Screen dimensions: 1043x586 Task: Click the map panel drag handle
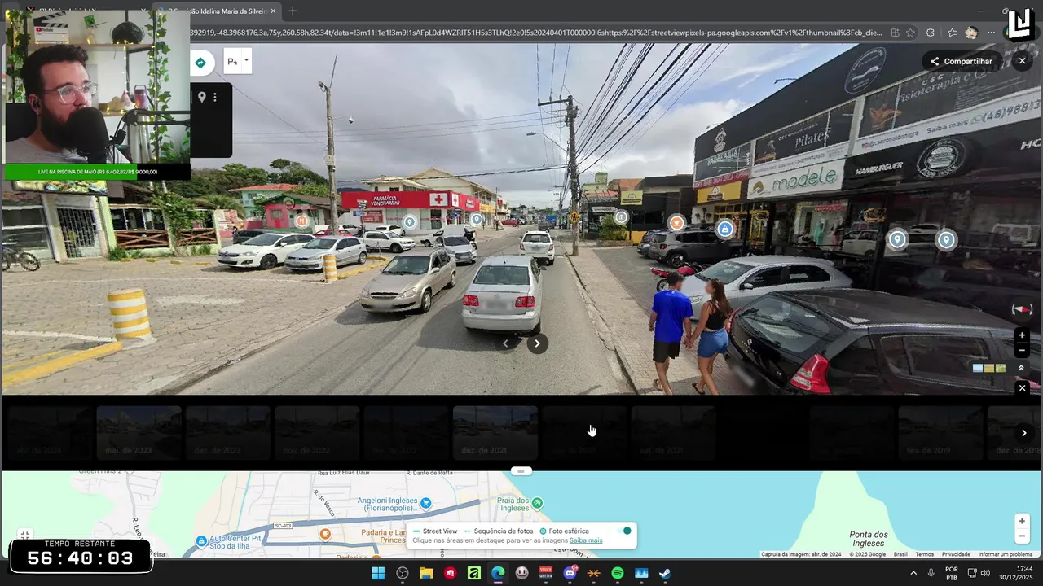coord(521,470)
